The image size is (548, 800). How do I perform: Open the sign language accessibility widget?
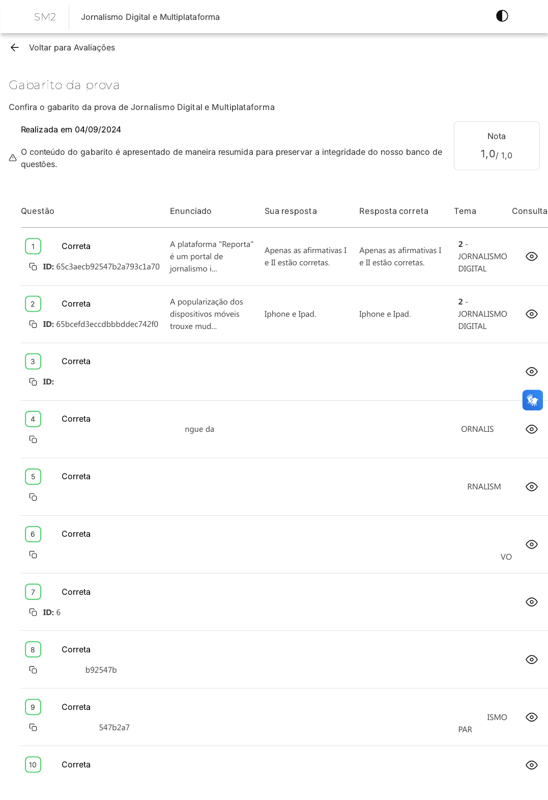(x=532, y=400)
